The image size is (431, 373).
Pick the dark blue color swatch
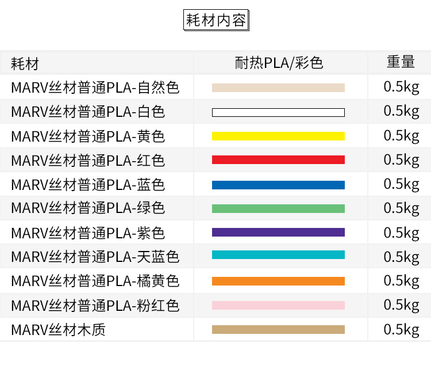278,185
